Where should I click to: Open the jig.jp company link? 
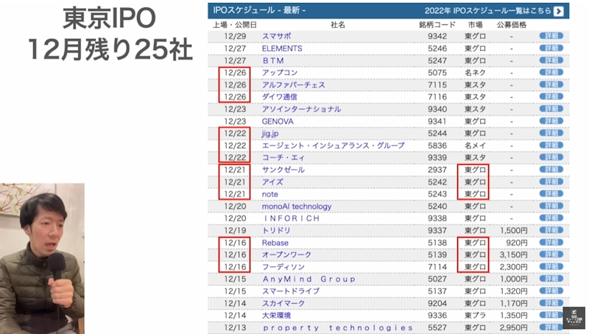[270, 133]
